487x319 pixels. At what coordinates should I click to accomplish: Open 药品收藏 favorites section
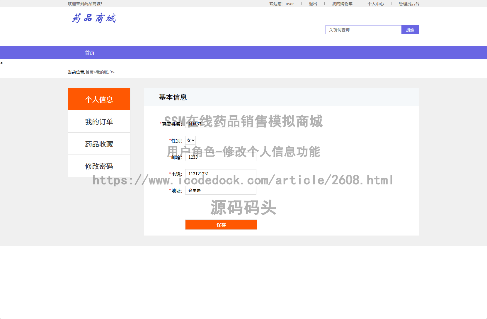point(99,143)
